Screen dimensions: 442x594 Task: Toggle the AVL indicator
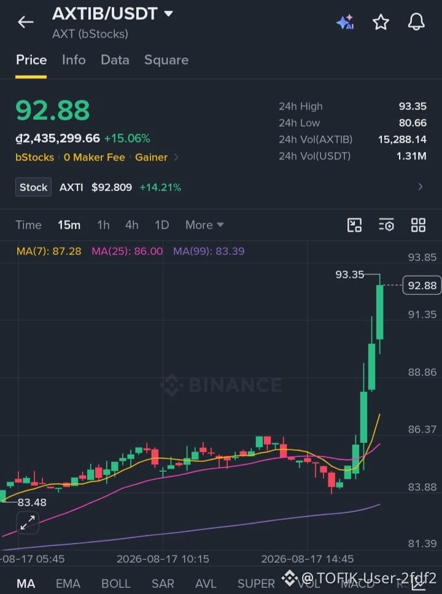tap(206, 584)
